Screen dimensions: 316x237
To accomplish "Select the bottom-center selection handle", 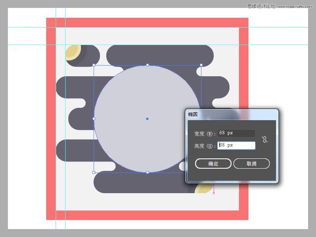I will pos(147,172).
